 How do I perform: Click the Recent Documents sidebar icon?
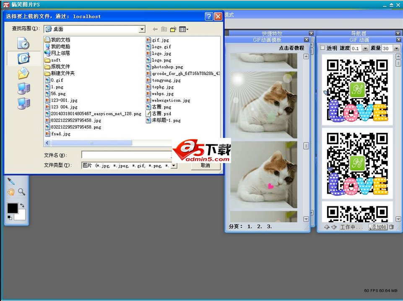(x=23, y=43)
